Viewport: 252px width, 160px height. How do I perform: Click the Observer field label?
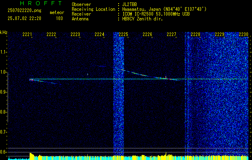pyautogui.click(x=81, y=4)
